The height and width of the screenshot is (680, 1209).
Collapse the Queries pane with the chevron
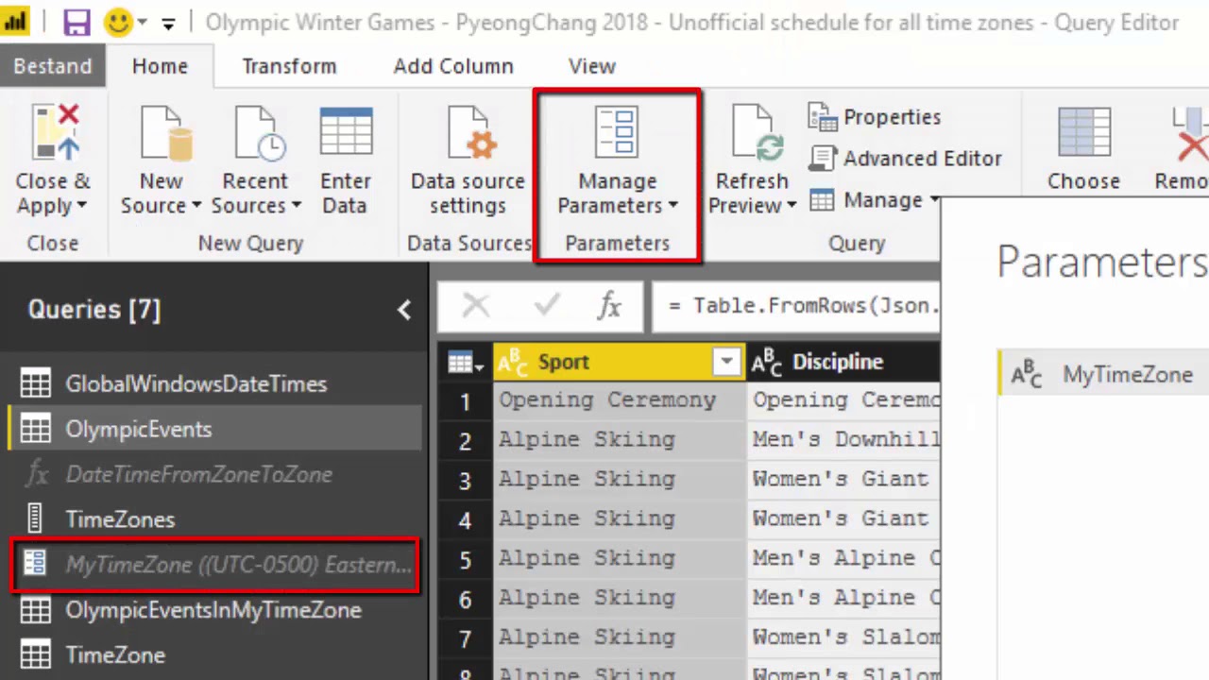(x=404, y=309)
